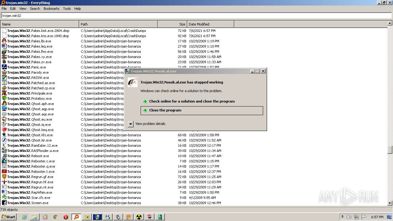Click icon of Trojan.Win32.Panic.exe
The width and height of the screenshot is (393, 221).
(x=4, y=67)
